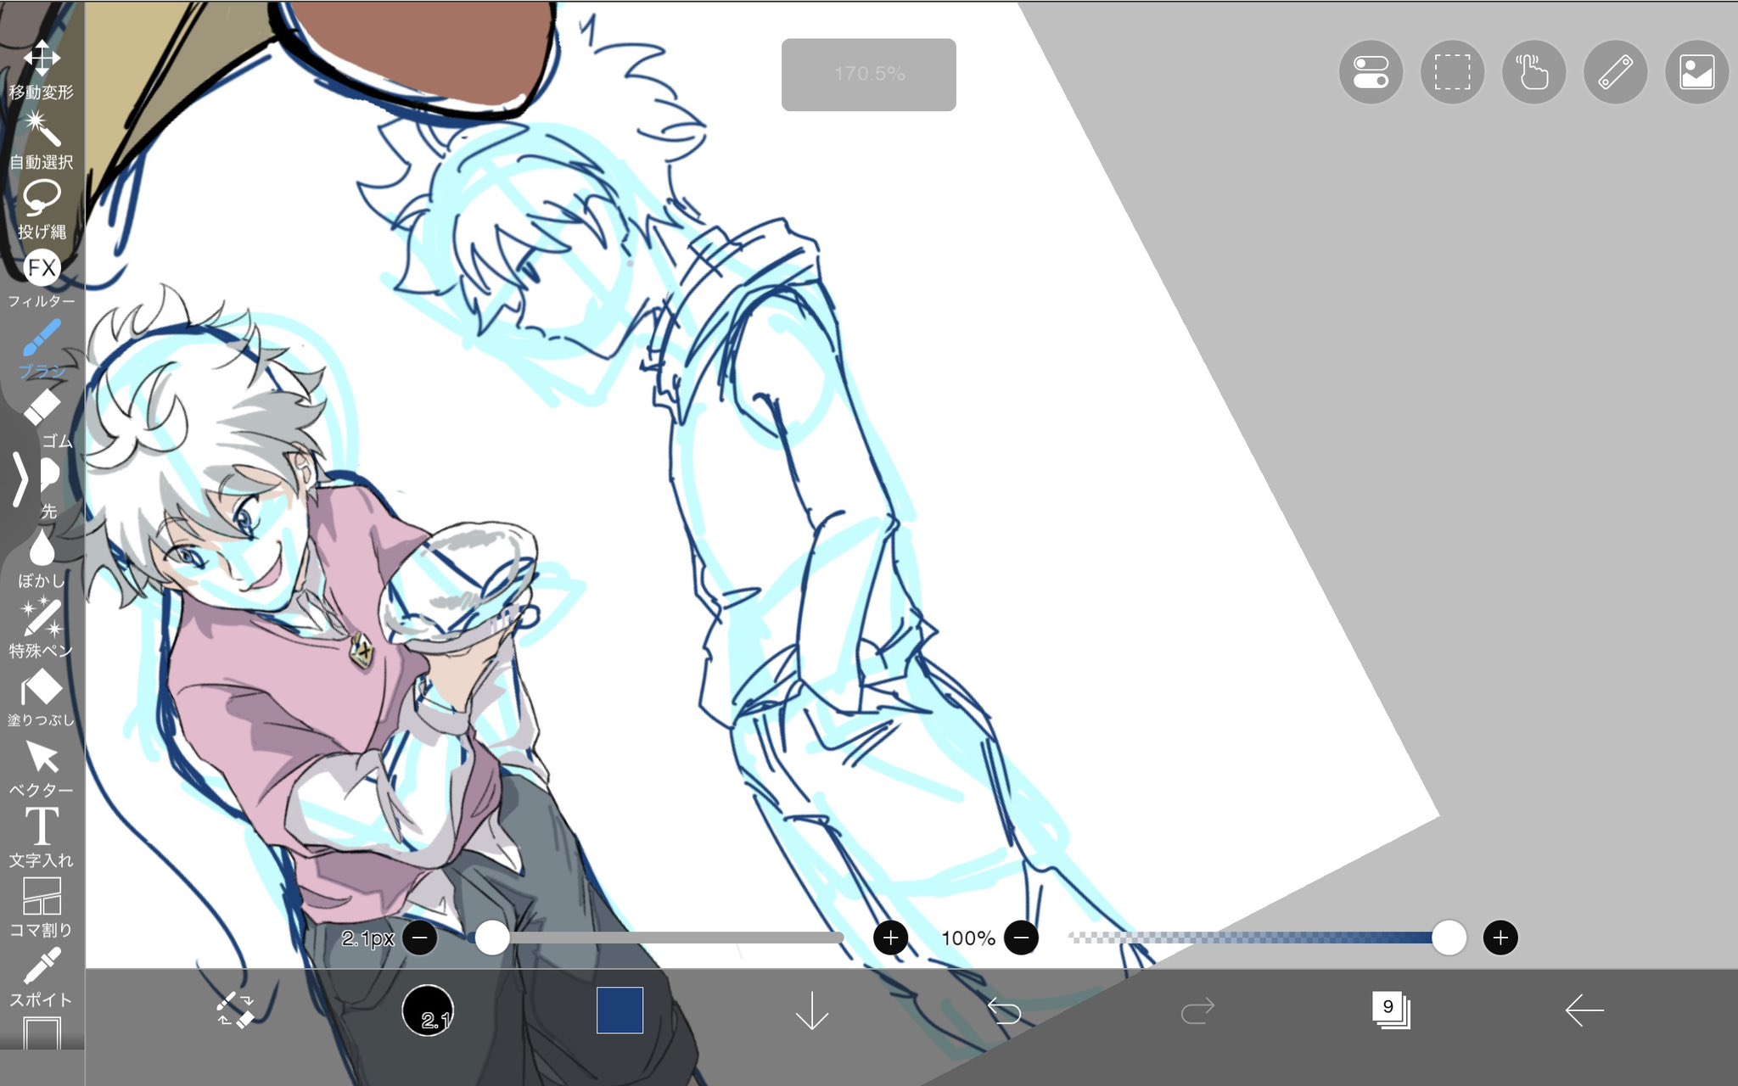This screenshot has height=1086, width=1738.
Task: Click the undo arrow button
Action: (1005, 1010)
